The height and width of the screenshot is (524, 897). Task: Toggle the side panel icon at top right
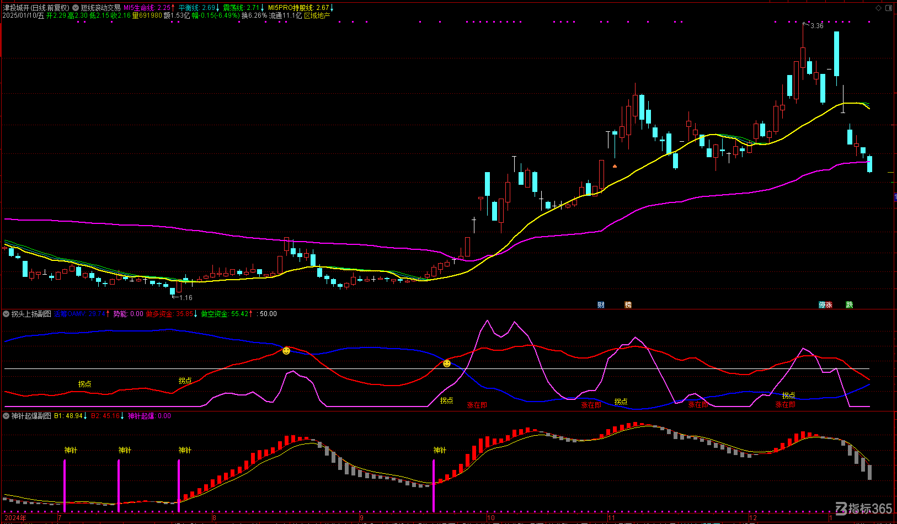coord(889,8)
